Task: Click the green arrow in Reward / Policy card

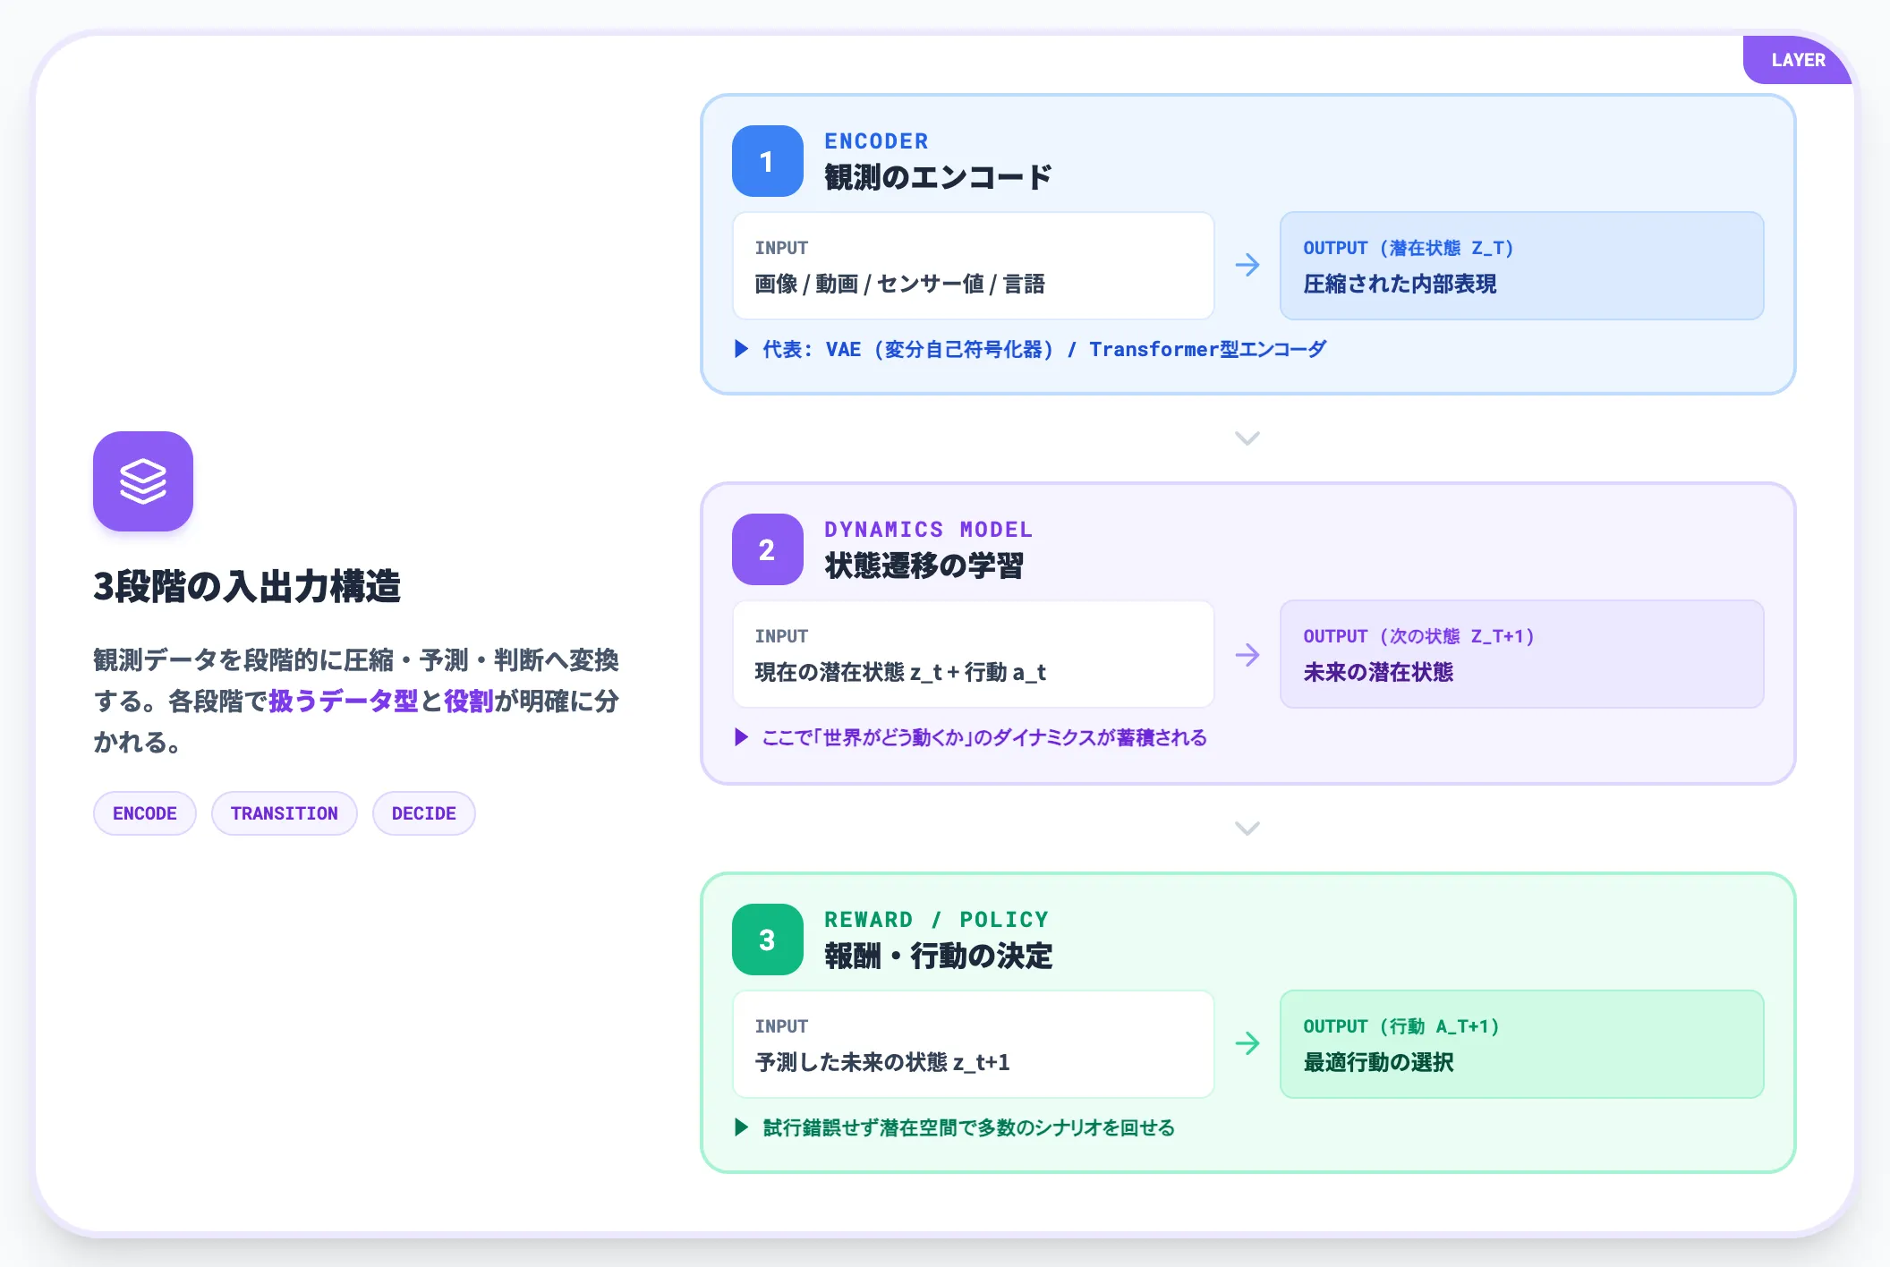Action: point(1247,1043)
